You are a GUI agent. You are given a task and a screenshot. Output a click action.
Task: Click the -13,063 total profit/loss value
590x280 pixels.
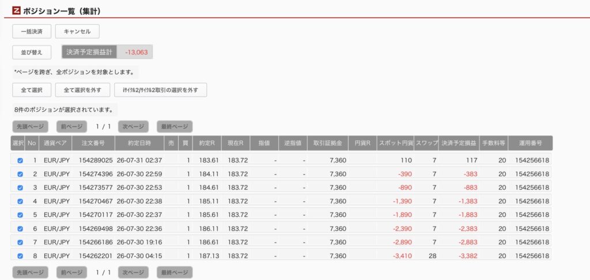(136, 52)
